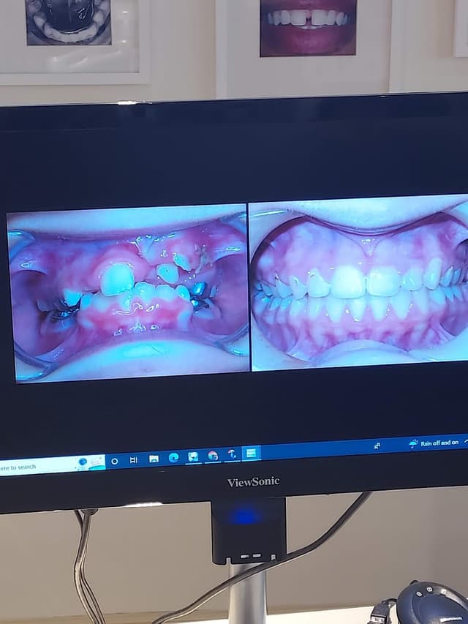Open the umbrella app icon on taskbar

232,454
